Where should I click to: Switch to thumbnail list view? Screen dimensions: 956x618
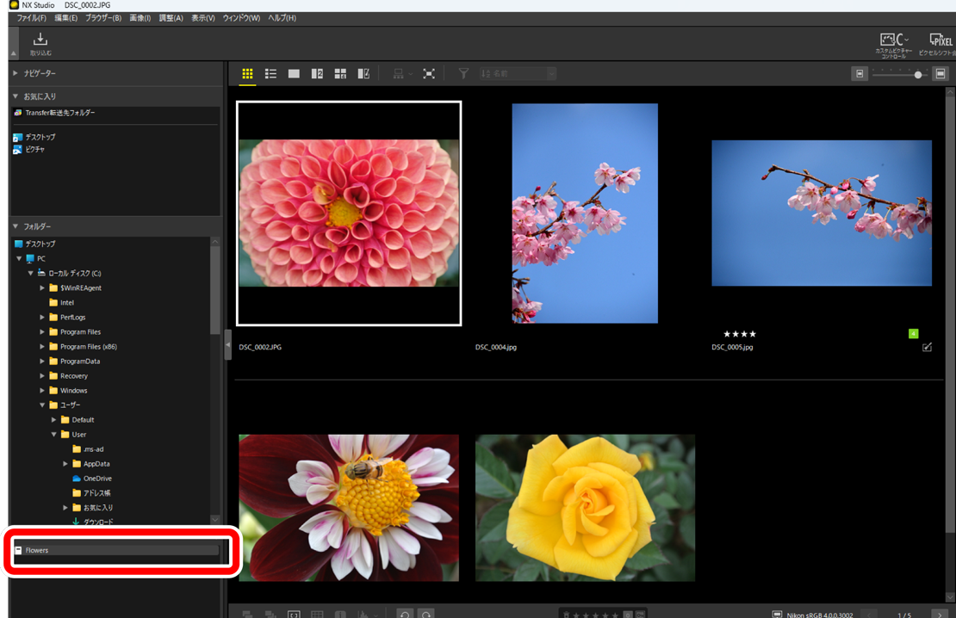[x=270, y=74]
